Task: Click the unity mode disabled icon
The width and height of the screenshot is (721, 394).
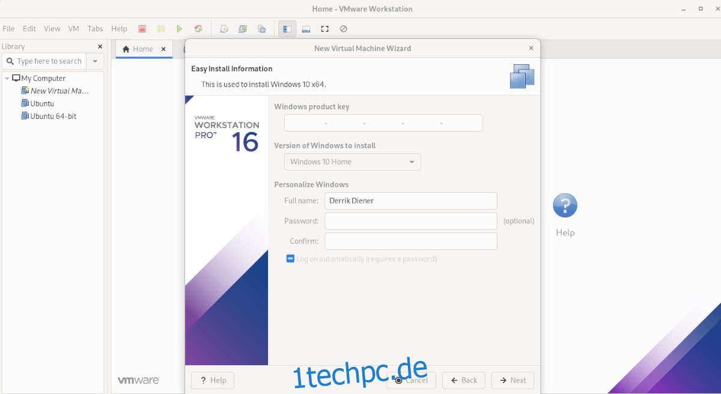Action: click(343, 28)
